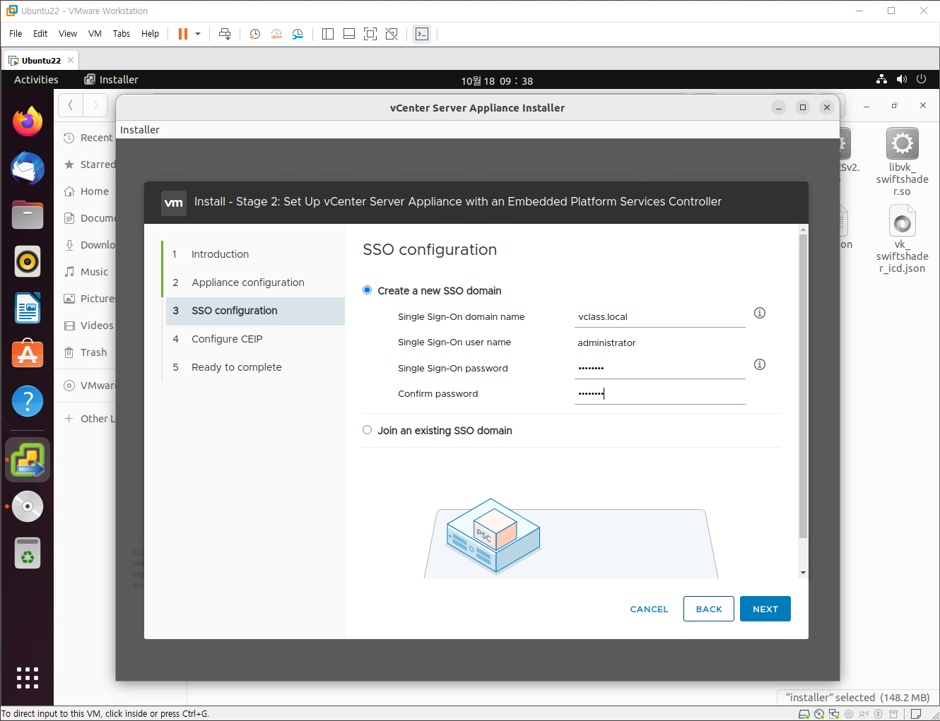The width and height of the screenshot is (940, 721).
Task: Pause the virtual machine with the pause icon
Action: 183,34
